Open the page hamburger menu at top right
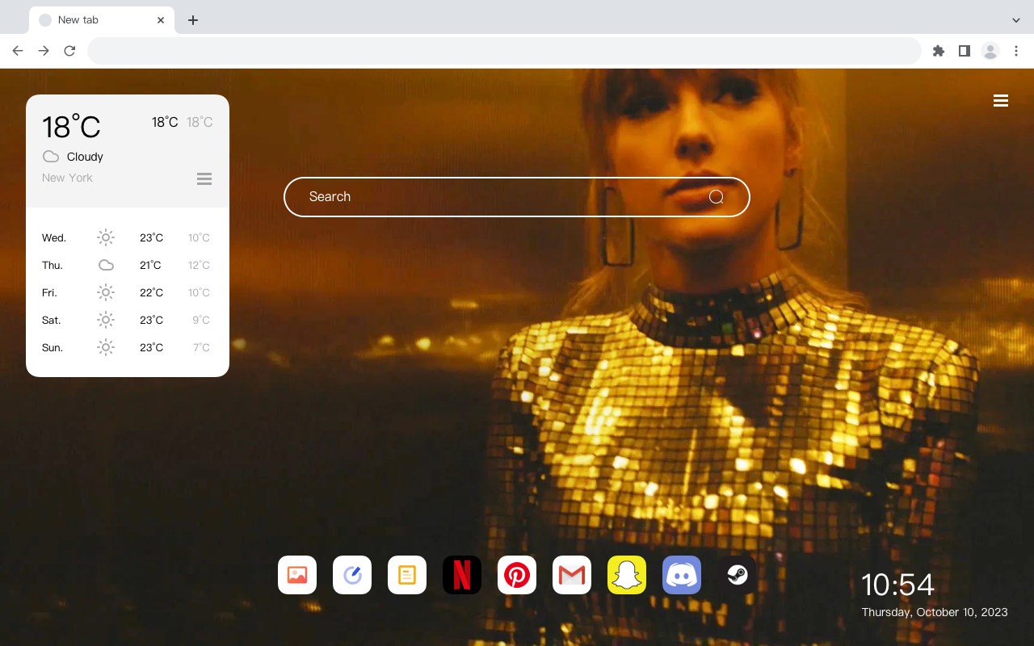This screenshot has height=646, width=1034. pos(1001,101)
